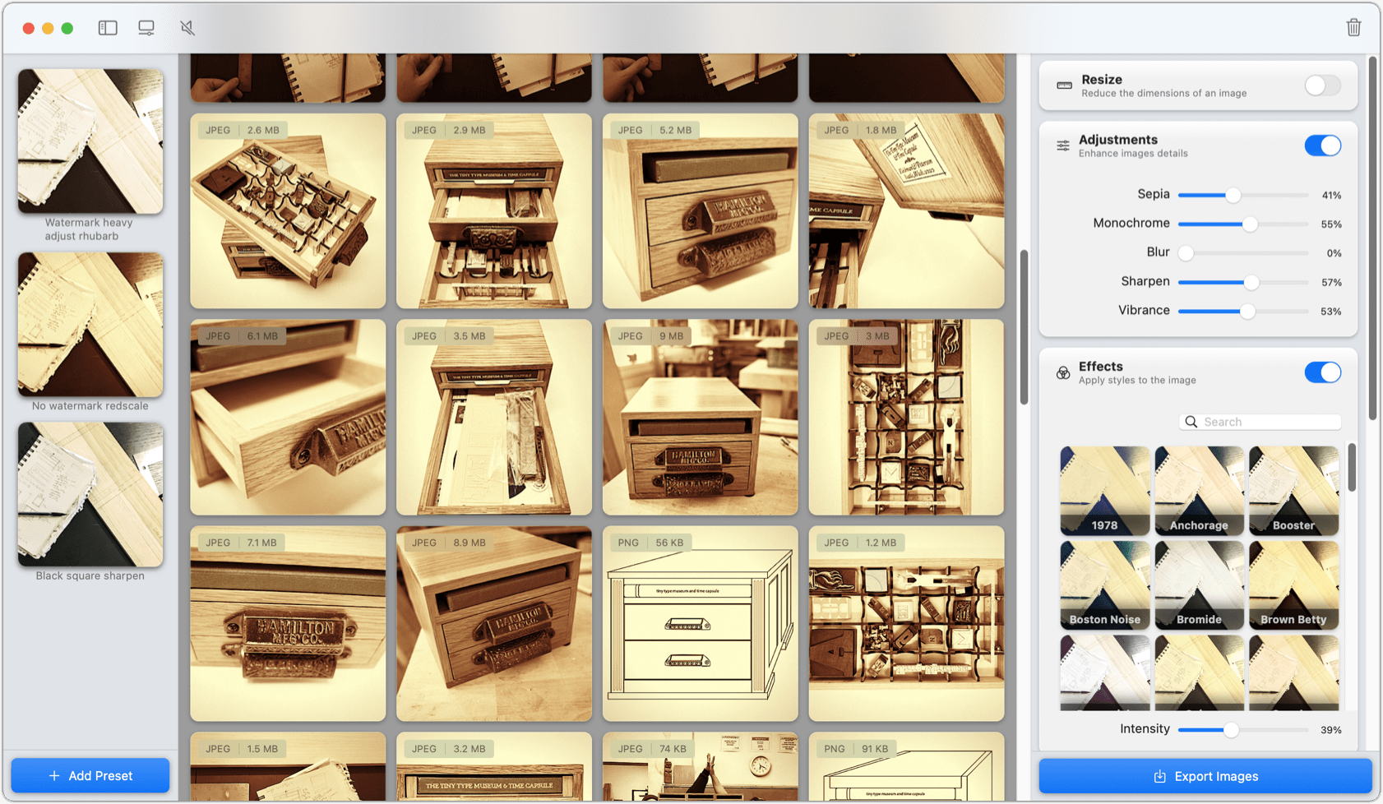
Task: Click the right settings panel scrollbar
Action: [1372, 238]
